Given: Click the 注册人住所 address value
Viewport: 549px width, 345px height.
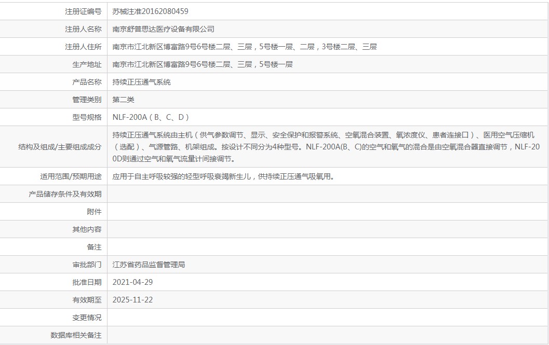Looking at the screenshot, I should pyautogui.click(x=245, y=47).
